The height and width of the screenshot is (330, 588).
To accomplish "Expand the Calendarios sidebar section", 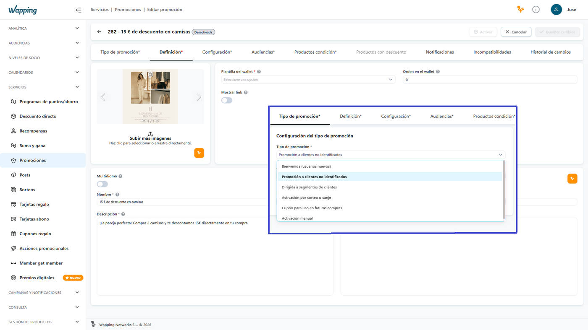I will (x=43, y=73).
